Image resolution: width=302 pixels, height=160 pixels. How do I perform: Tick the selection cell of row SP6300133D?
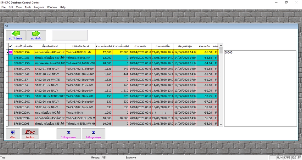point(11,96)
